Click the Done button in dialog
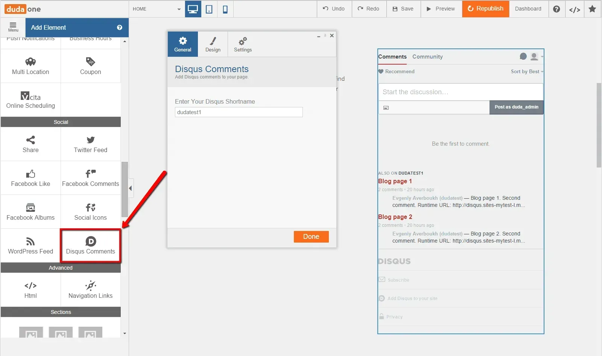The width and height of the screenshot is (602, 356). tap(311, 237)
